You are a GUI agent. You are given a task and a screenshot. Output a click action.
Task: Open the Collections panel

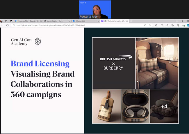coord(172,25)
